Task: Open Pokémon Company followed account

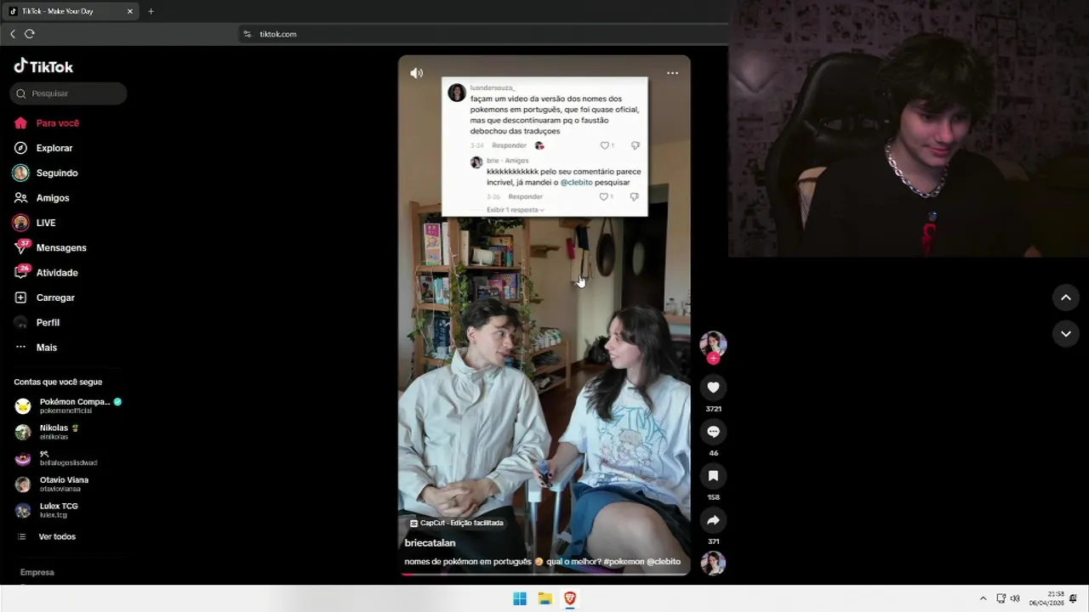Action: click(69, 405)
